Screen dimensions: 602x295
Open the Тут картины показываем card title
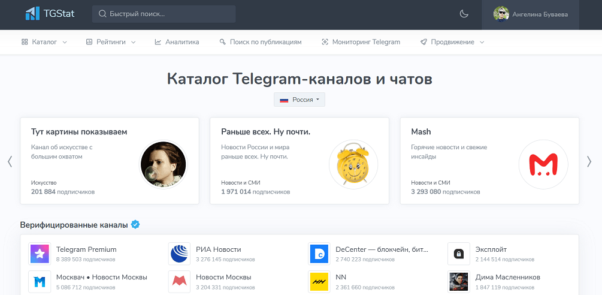(79, 132)
